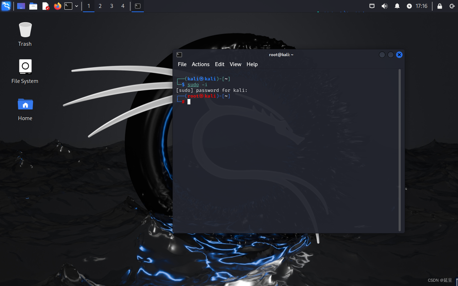Launch Firefox from the top panel

tap(58, 6)
